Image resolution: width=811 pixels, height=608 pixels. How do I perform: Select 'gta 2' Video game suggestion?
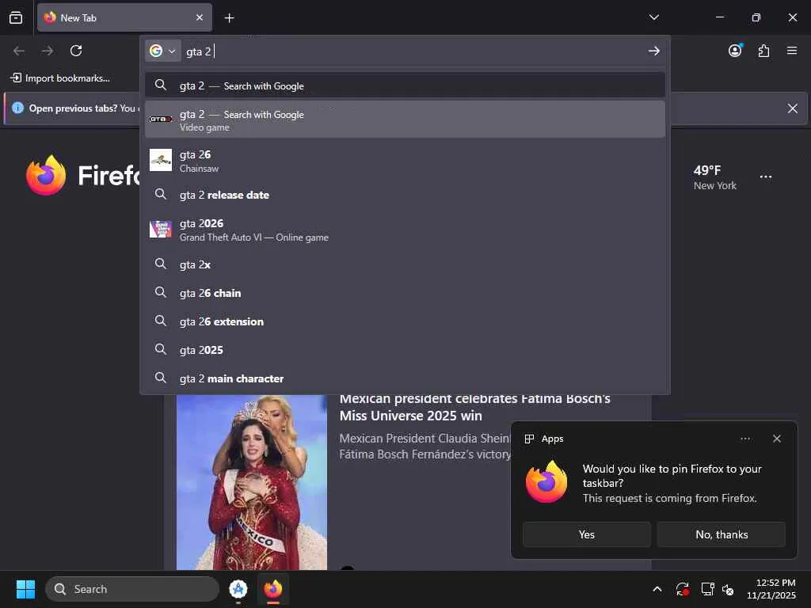[x=405, y=120]
